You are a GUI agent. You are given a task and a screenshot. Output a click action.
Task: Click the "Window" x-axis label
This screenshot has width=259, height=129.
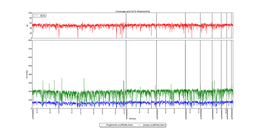point(133,119)
